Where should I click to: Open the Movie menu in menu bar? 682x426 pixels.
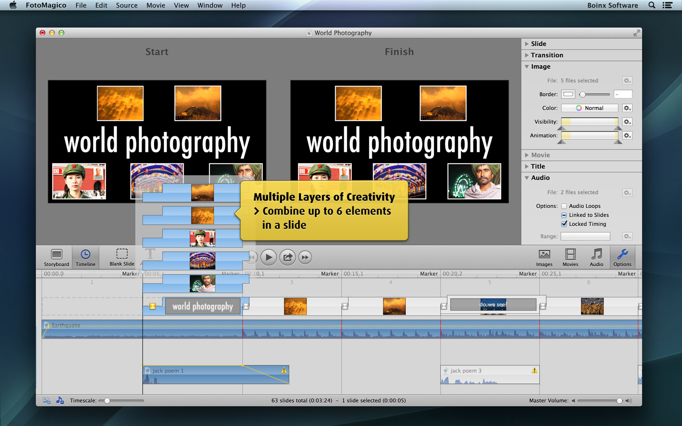click(155, 5)
